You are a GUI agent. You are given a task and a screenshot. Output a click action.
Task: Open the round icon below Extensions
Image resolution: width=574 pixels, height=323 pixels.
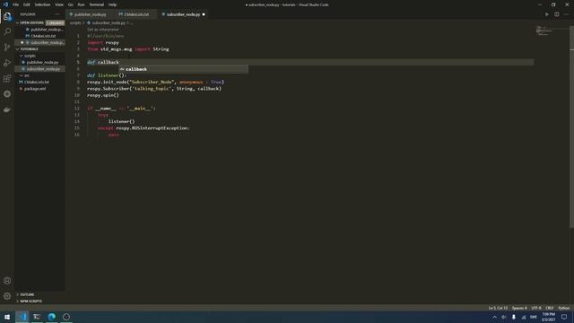tap(7, 94)
